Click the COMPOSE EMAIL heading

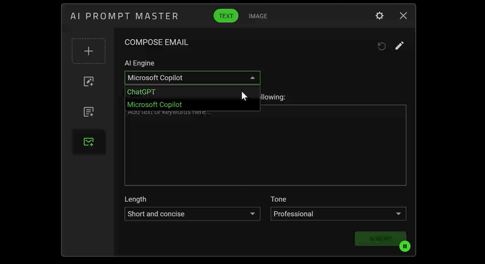[x=156, y=42]
